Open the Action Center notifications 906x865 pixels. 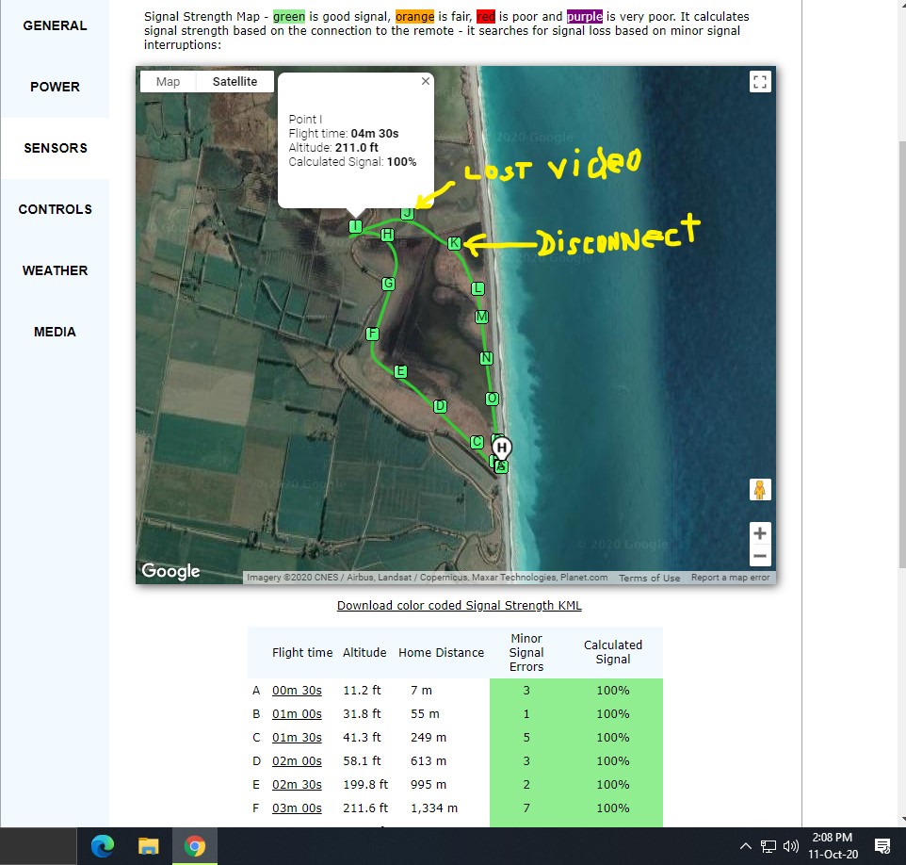pos(882,846)
